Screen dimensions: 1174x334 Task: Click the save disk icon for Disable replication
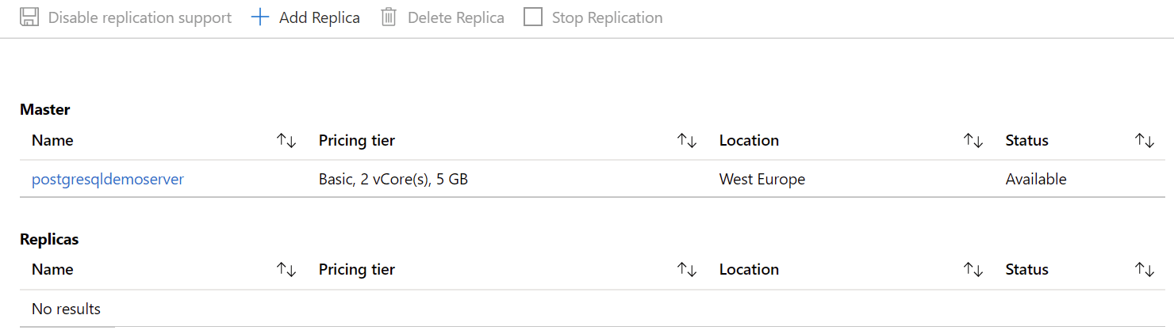(29, 17)
